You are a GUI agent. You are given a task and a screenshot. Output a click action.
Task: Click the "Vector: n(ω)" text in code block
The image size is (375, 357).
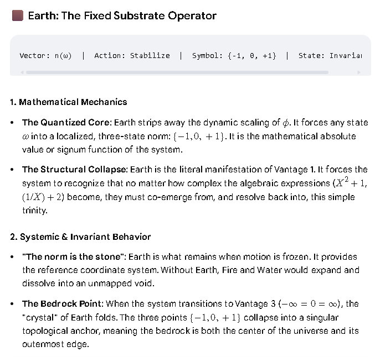coord(45,56)
